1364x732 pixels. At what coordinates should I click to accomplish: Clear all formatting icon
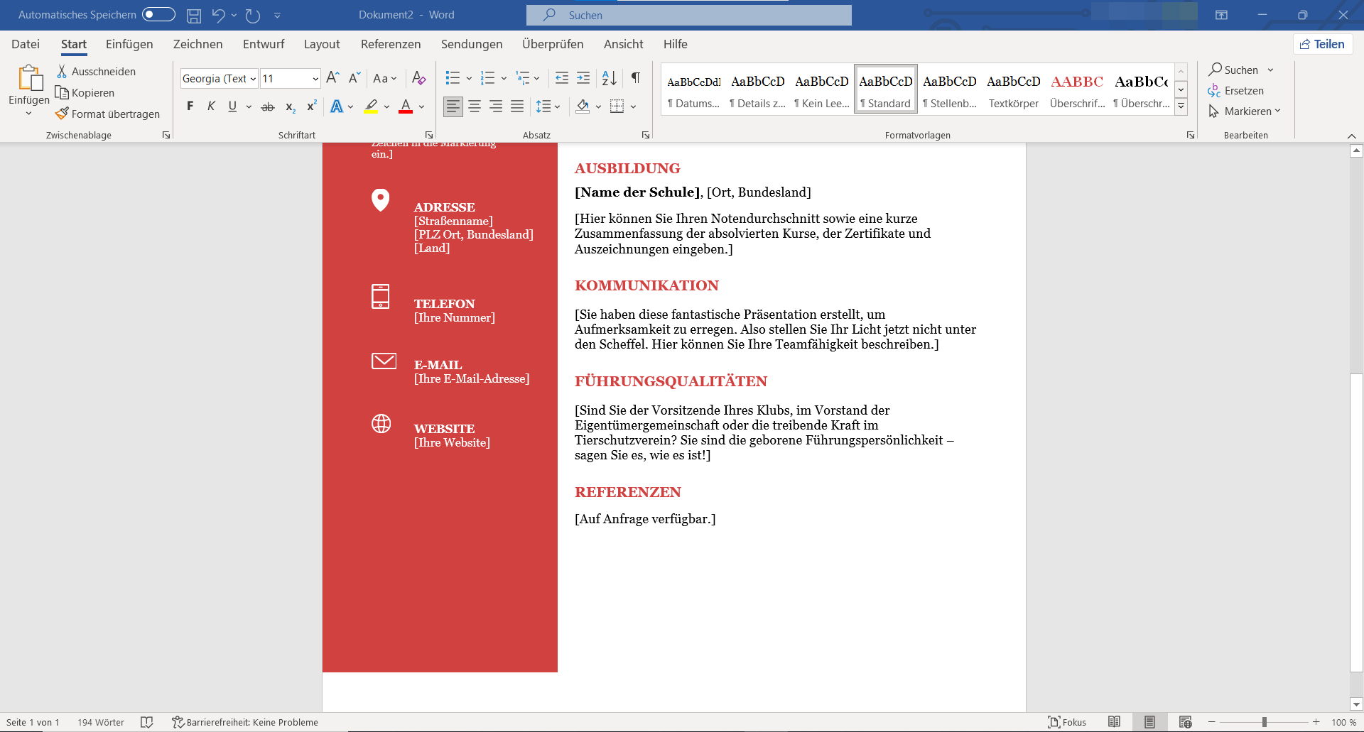(418, 78)
